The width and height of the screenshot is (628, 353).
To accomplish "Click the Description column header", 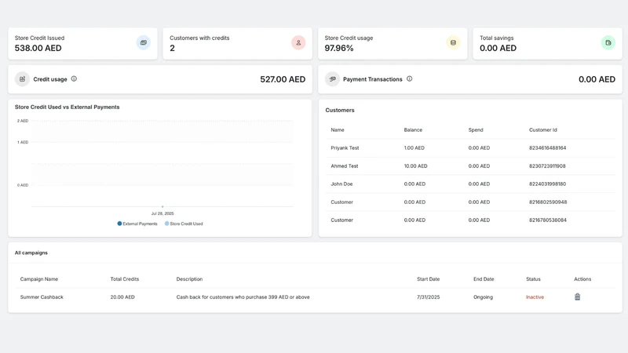I will (189, 279).
